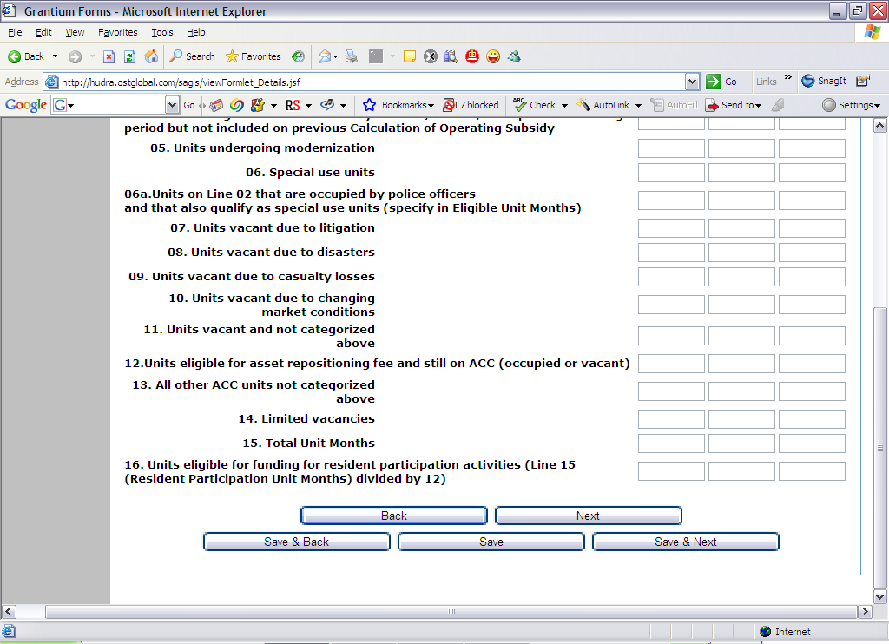889x644 pixels.
Task: Print the page with the printer icon
Action: 352,56
